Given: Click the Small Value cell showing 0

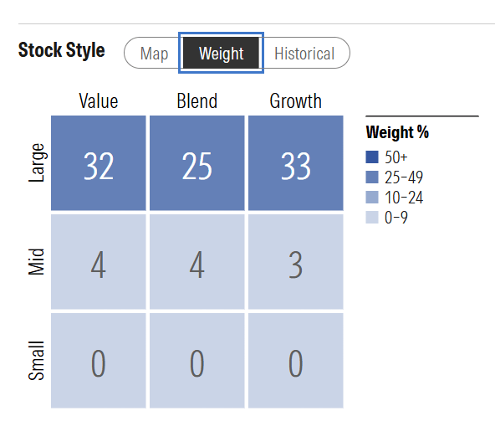Looking at the screenshot, I should (99, 361).
